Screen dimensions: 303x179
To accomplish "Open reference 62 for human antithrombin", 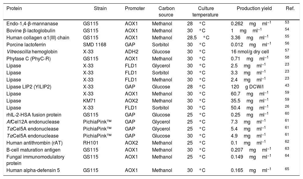I will [287, 142].
